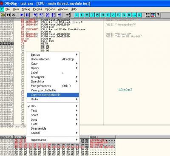Click Go to address toolbar icon

[x=68, y=15]
